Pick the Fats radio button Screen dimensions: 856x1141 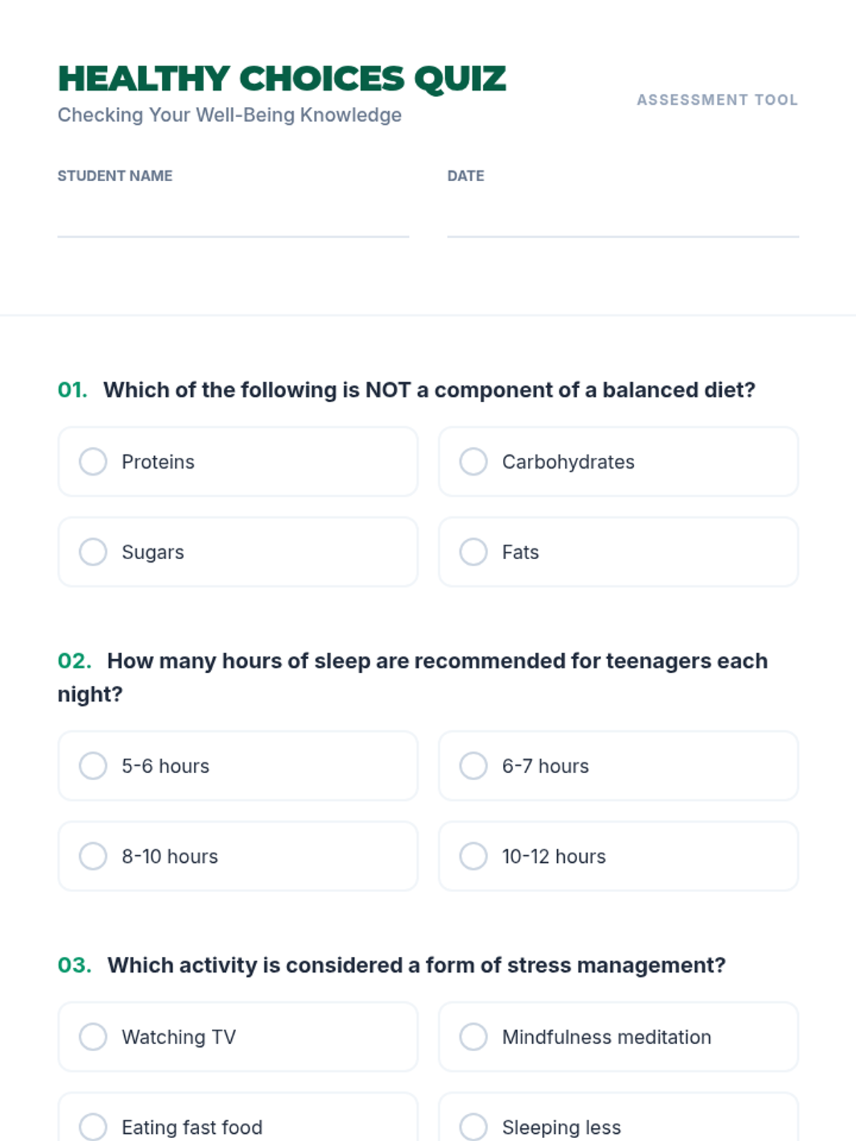pos(473,552)
